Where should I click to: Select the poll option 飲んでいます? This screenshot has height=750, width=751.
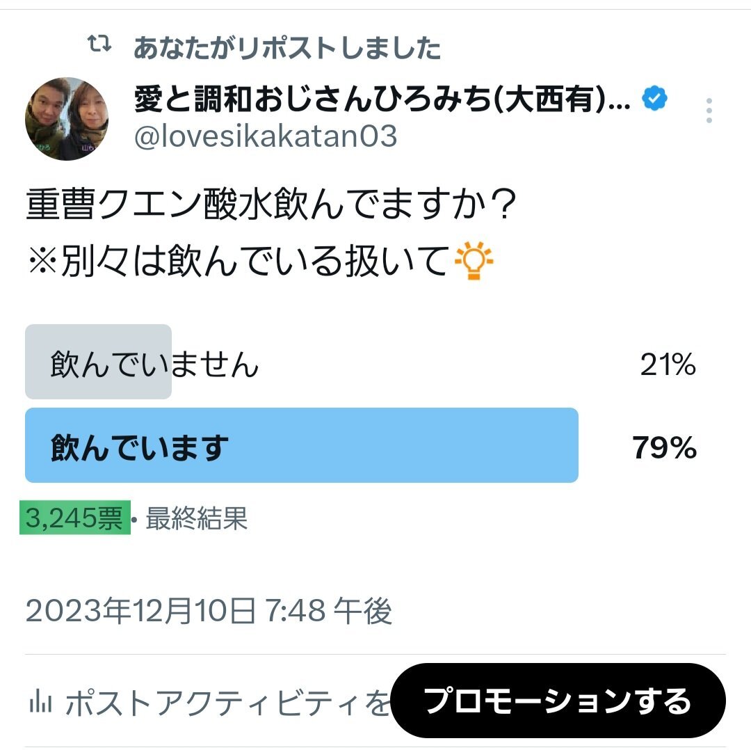[x=139, y=448]
